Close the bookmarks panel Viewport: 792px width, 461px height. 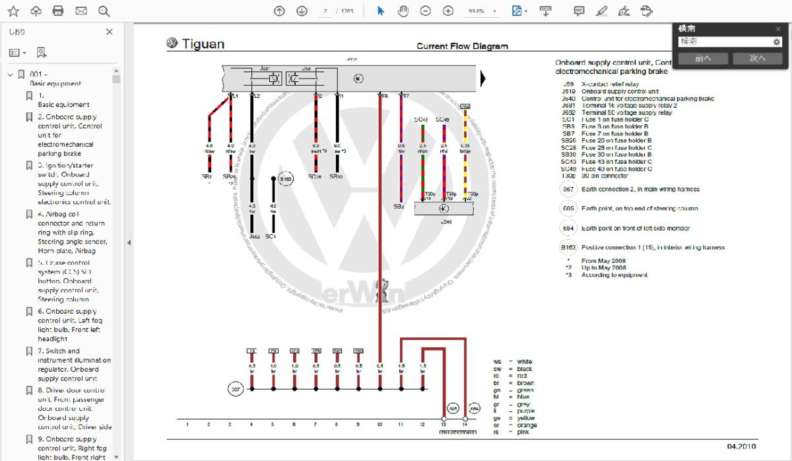110,32
